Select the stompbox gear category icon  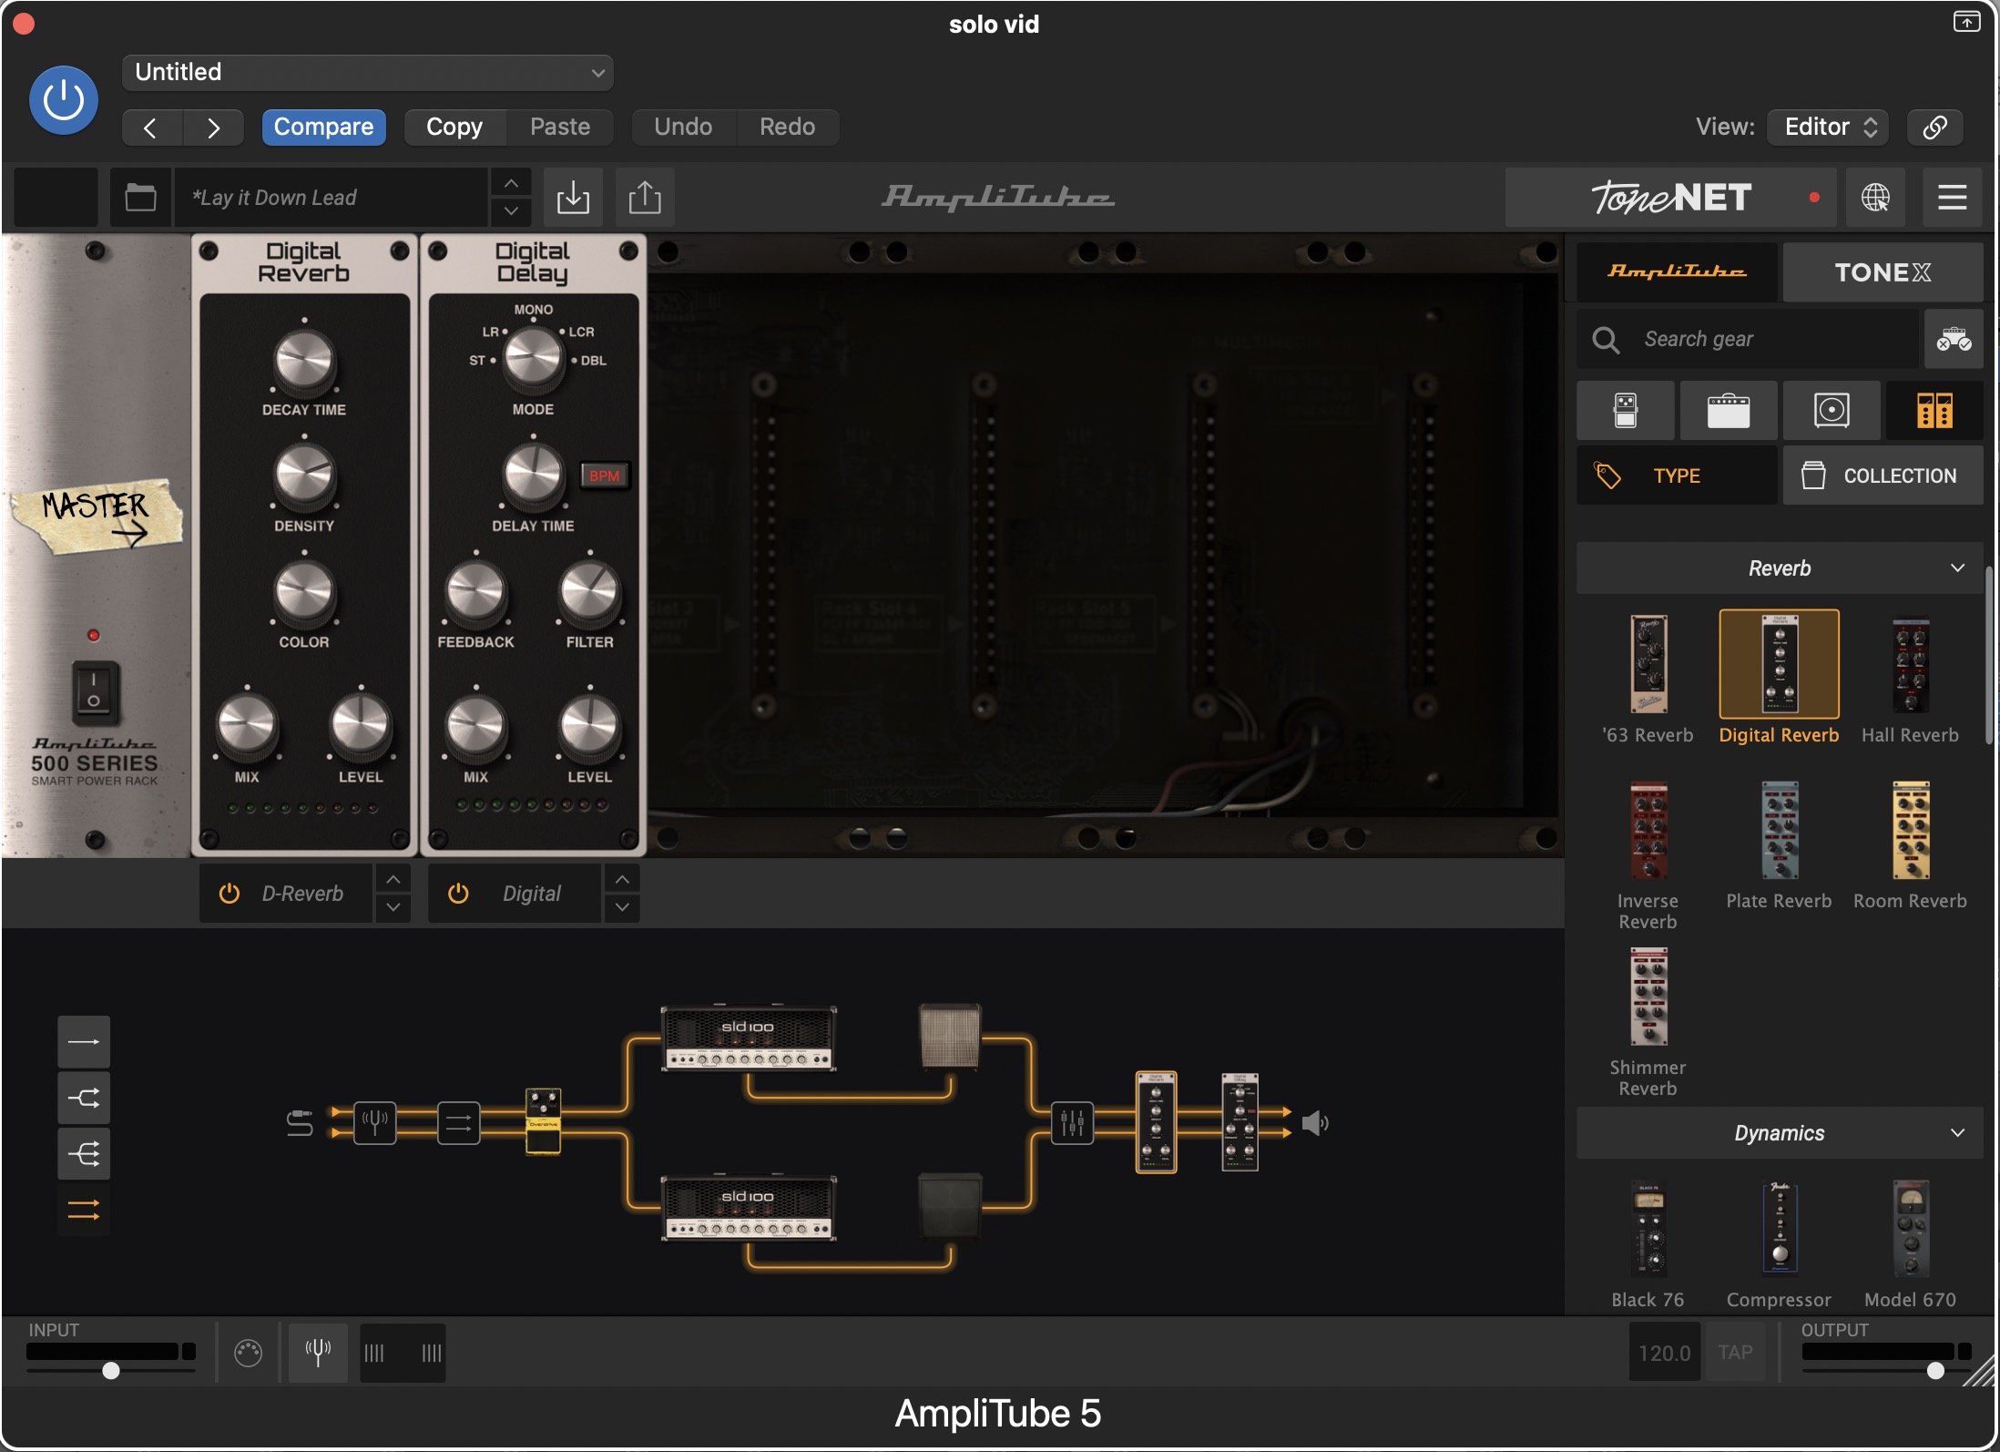click(1625, 410)
